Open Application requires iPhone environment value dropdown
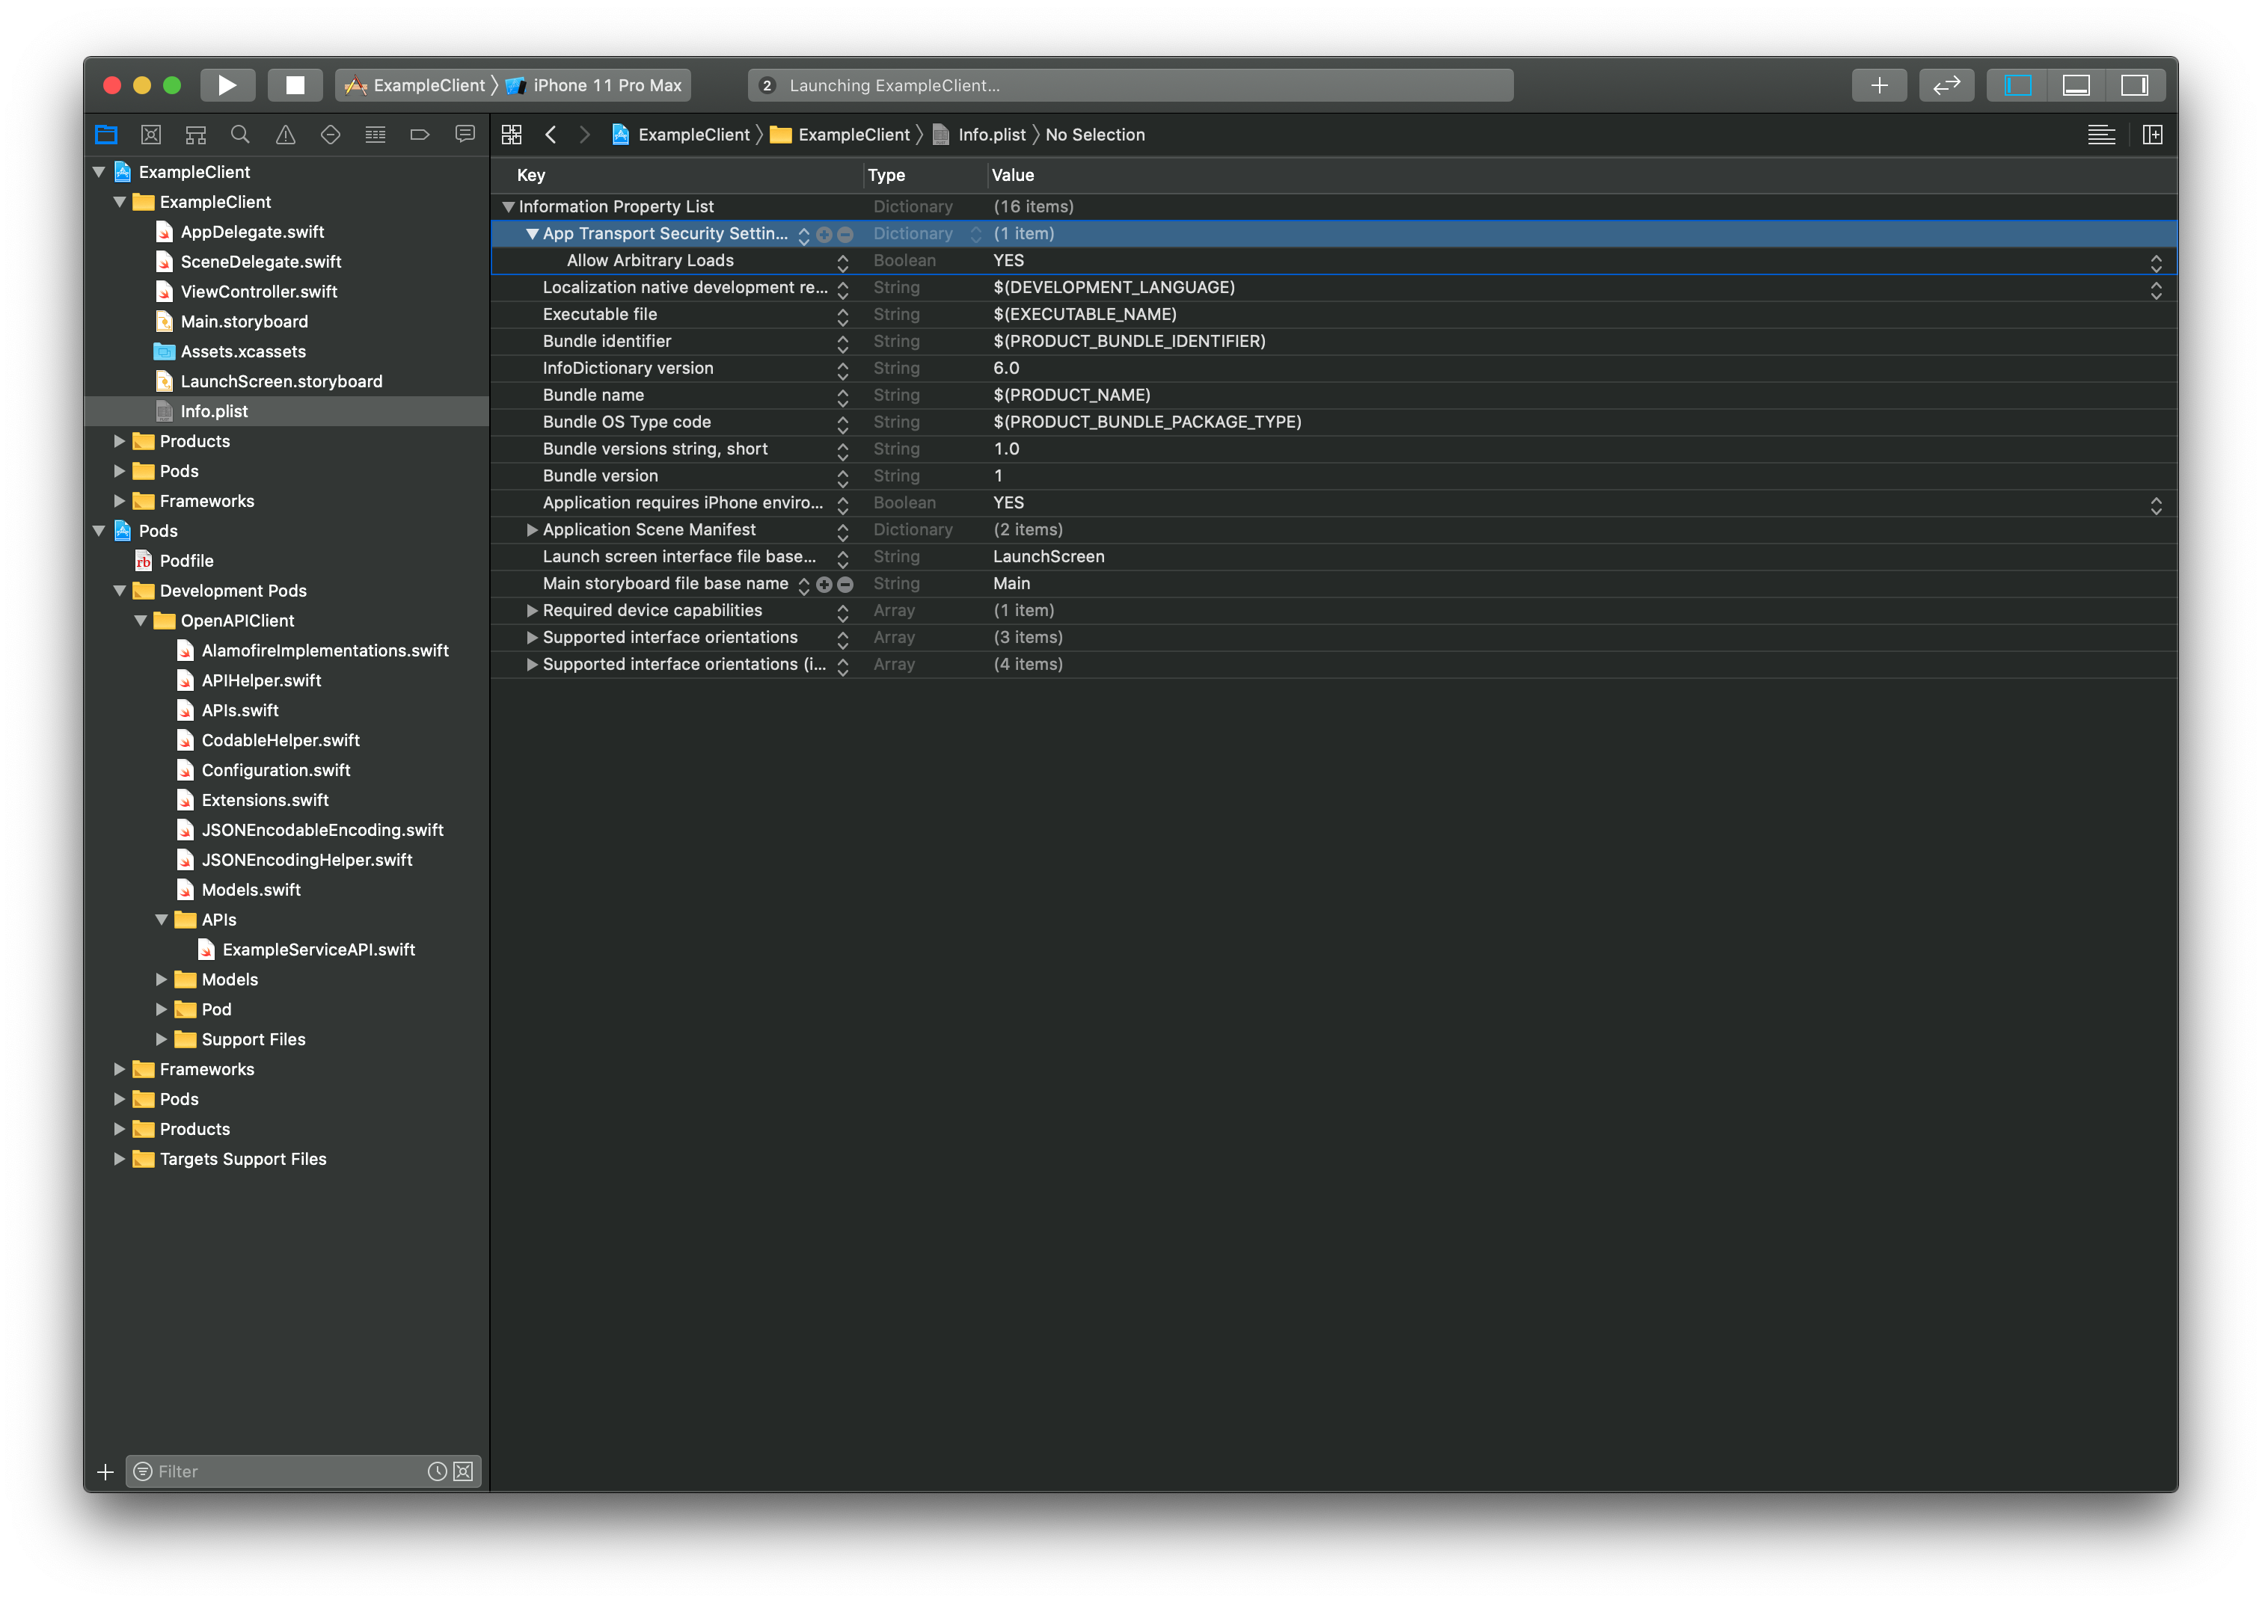Screen dimensions: 2262x1603 click(2155, 505)
